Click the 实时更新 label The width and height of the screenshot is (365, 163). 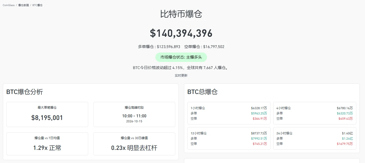click(x=181, y=76)
